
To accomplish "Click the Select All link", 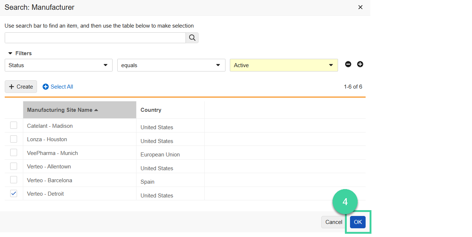I will [58, 87].
